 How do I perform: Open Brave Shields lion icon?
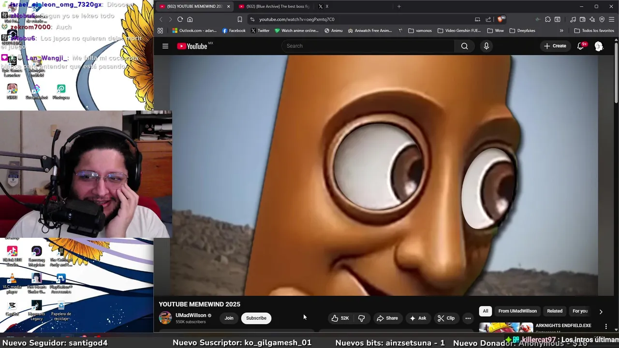pyautogui.click(x=501, y=19)
